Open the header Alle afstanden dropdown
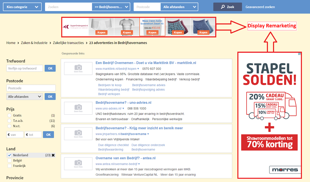 tap(179, 7)
